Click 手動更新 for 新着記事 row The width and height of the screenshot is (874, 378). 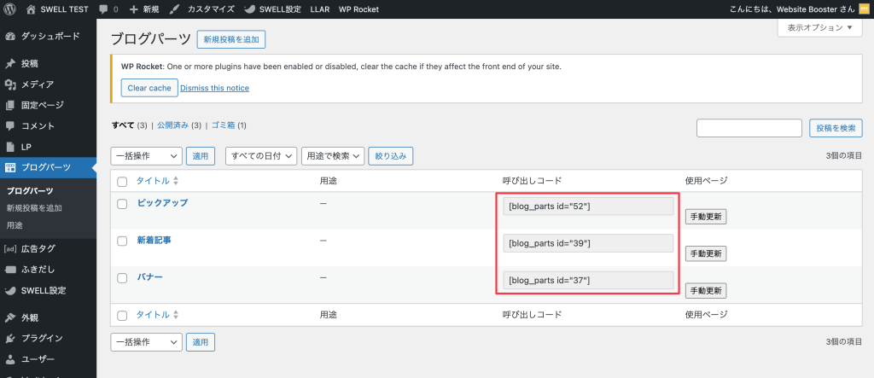[706, 253]
